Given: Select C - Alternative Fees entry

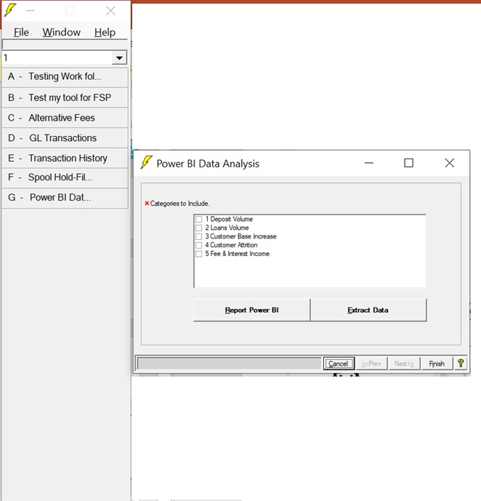Looking at the screenshot, I should (x=65, y=118).
